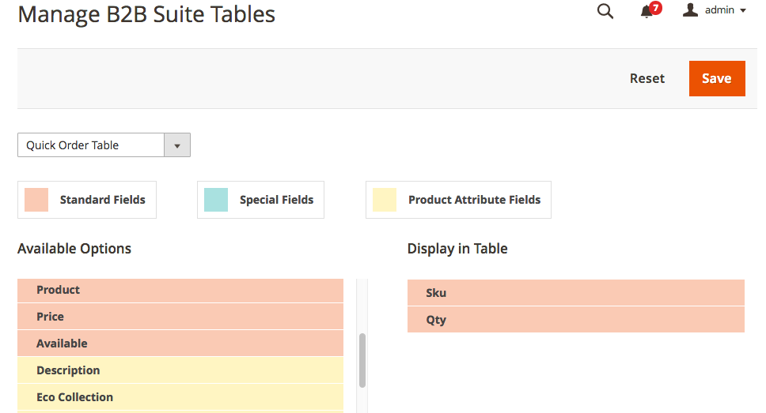Click the Standard Fields legend label
766x413 pixels.
click(x=103, y=200)
